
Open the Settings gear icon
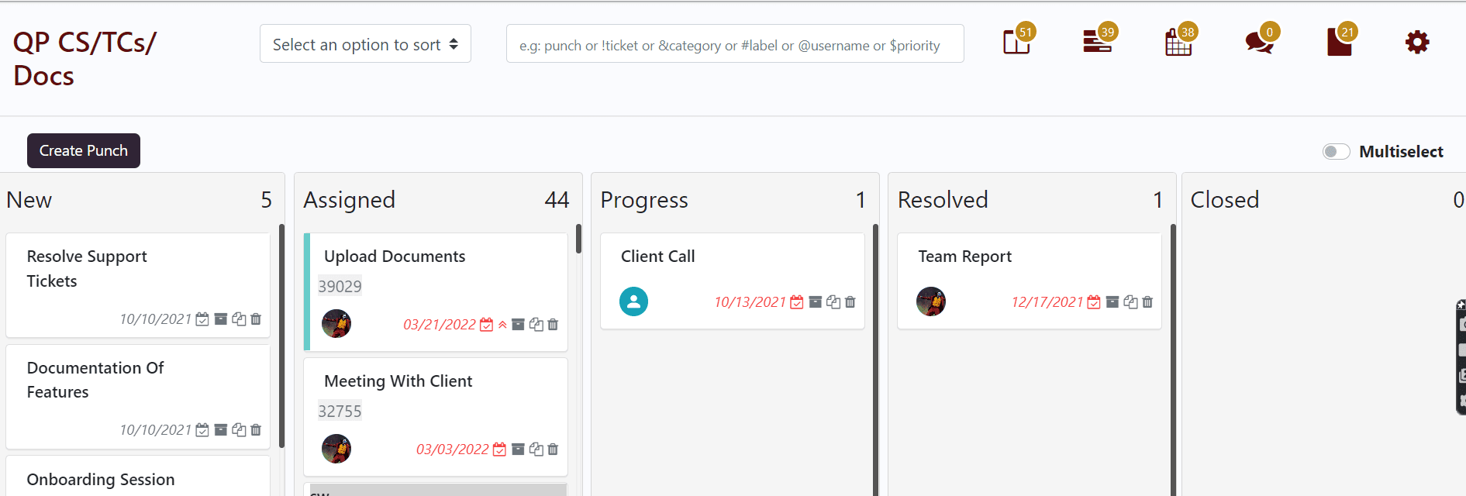click(x=1416, y=42)
